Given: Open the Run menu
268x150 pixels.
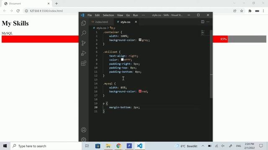Looking at the screenshot, I should (x=135, y=15).
